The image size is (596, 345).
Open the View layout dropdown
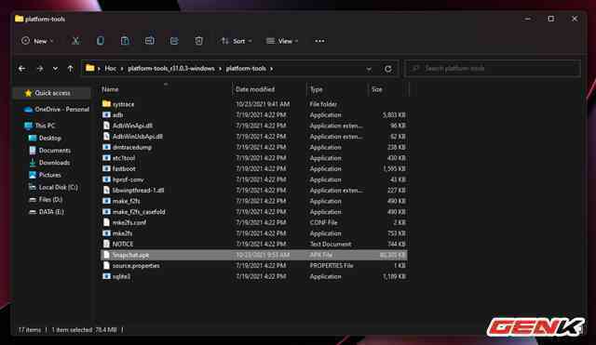(282, 41)
